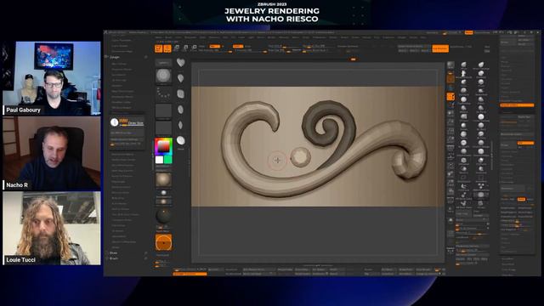Select Paul Gaboury's webcam feed

(52, 78)
